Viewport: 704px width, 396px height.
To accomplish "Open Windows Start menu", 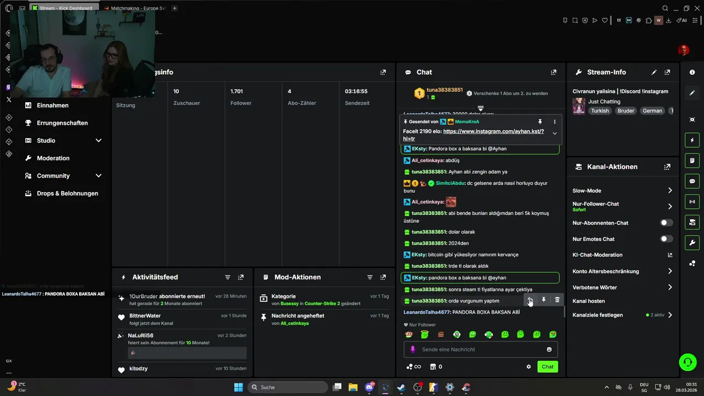I will (x=238, y=387).
